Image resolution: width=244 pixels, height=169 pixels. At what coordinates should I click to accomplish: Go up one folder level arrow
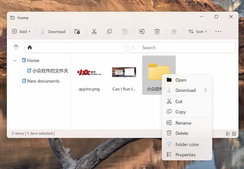click(x=16, y=47)
